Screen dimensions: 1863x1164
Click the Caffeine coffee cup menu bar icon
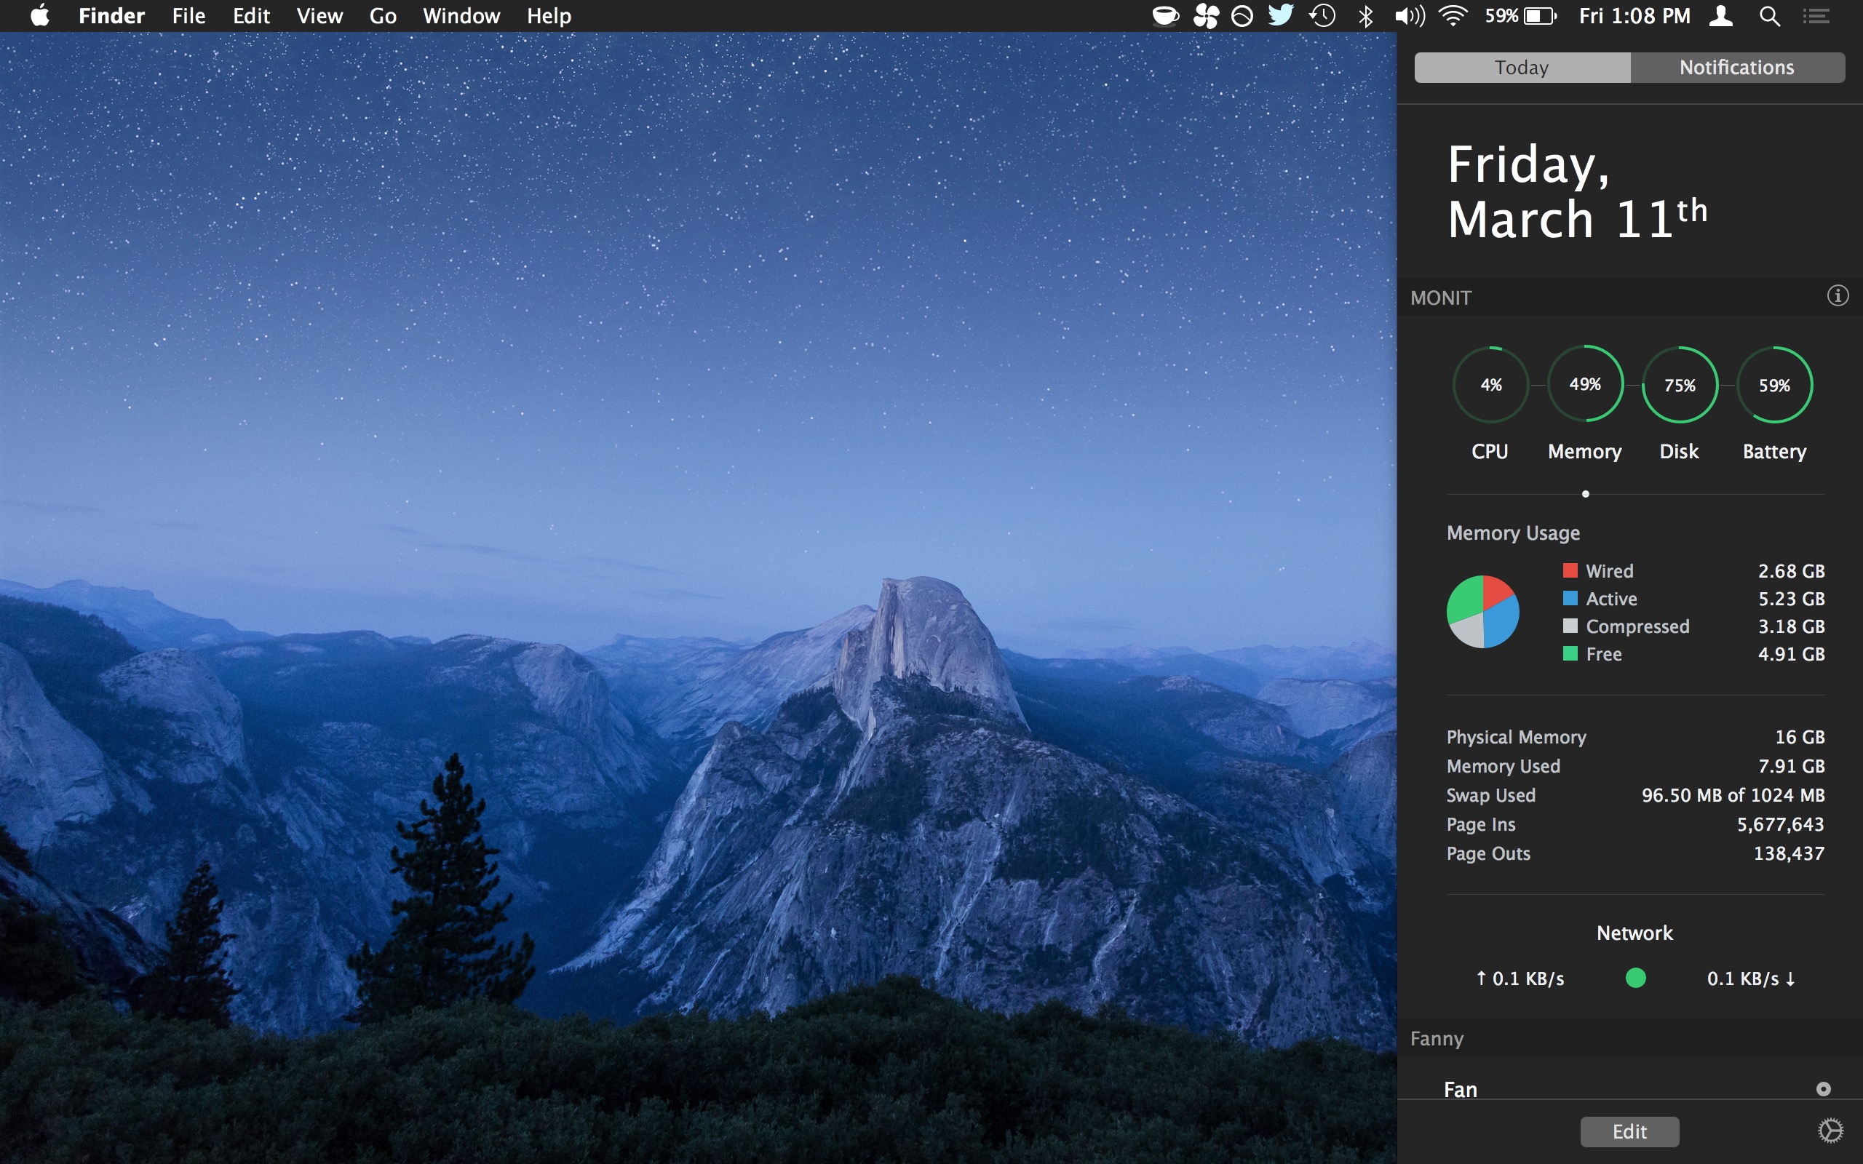click(1166, 16)
